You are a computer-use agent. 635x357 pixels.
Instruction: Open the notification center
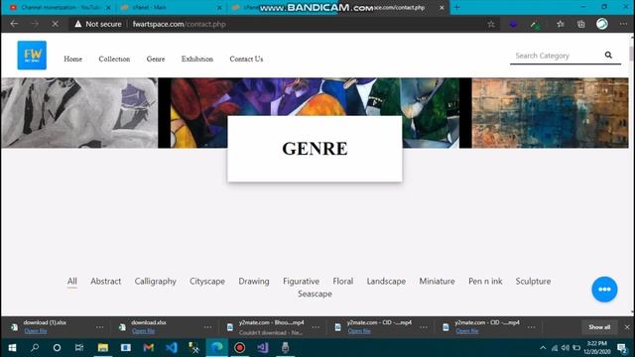(622, 348)
